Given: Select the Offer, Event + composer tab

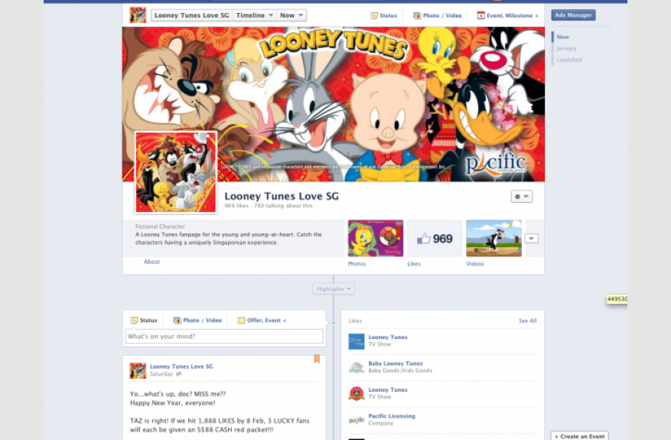Looking at the screenshot, I should (x=262, y=320).
